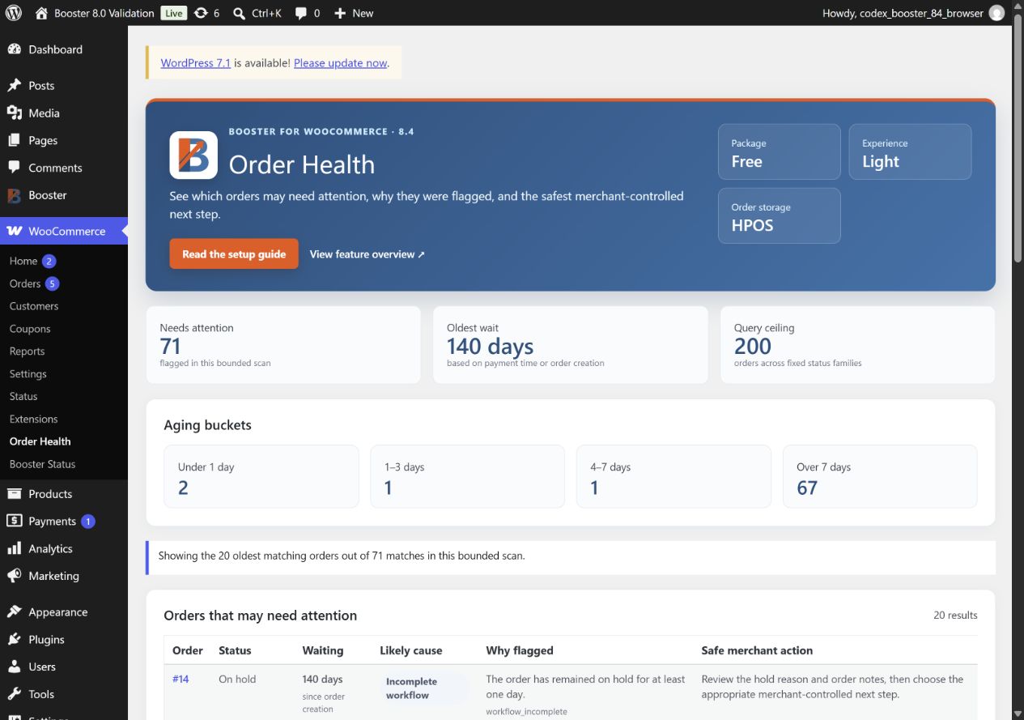Click the Media icon in sidebar
Image resolution: width=1024 pixels, height=720 pixels.
pyautogui.click(x=14, y=113)
